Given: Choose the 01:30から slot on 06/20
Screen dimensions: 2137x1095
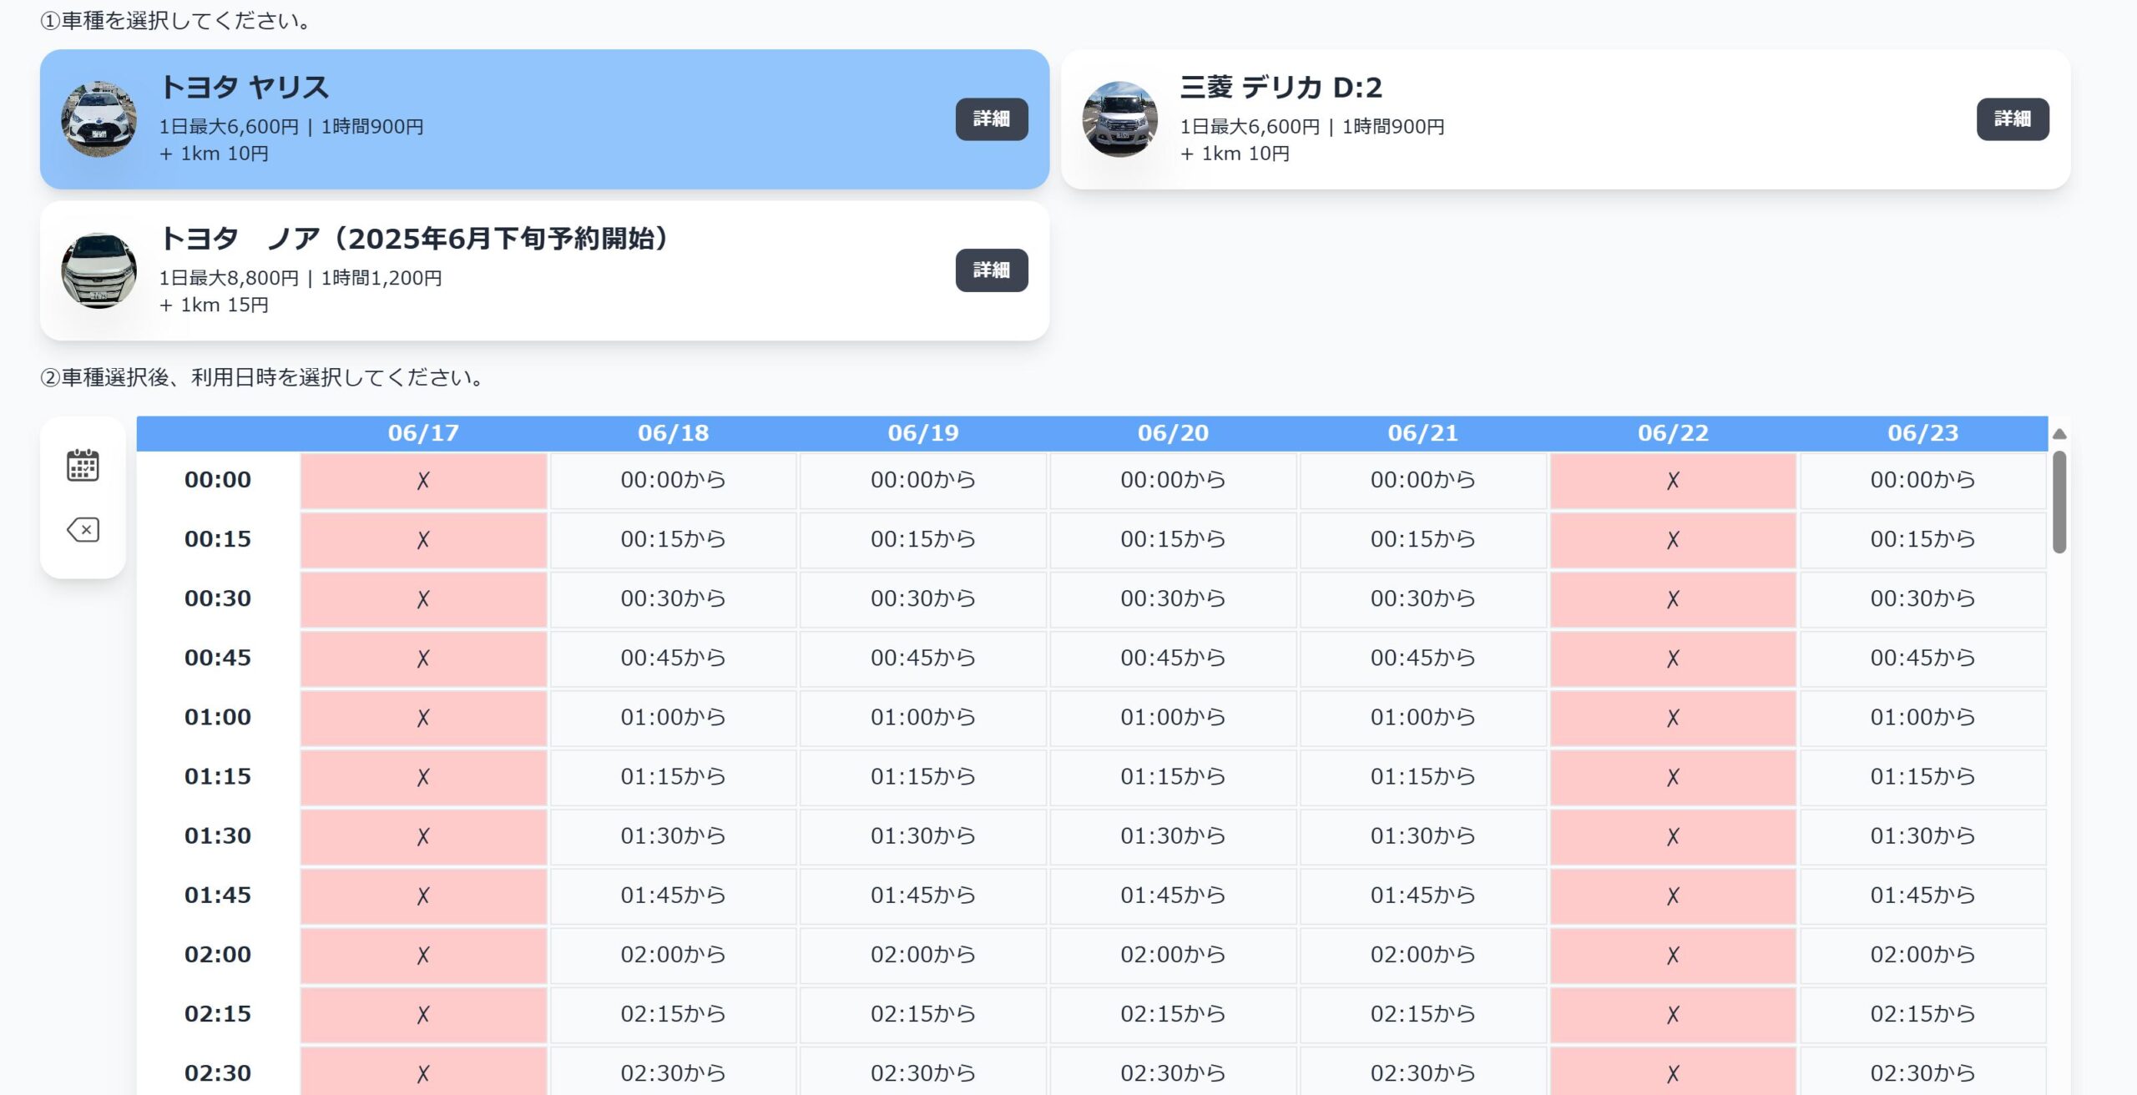Looking at the screenshot, I should click(1173, 835).
